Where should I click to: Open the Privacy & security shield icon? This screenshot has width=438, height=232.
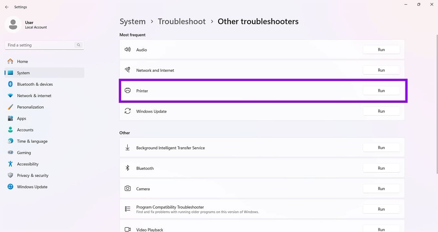[x=10, y=175]
